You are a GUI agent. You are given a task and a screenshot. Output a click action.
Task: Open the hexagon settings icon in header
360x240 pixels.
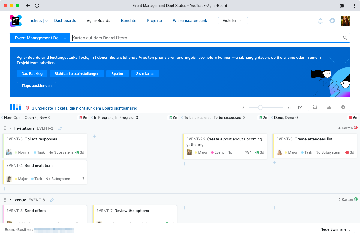pos(332,21)
